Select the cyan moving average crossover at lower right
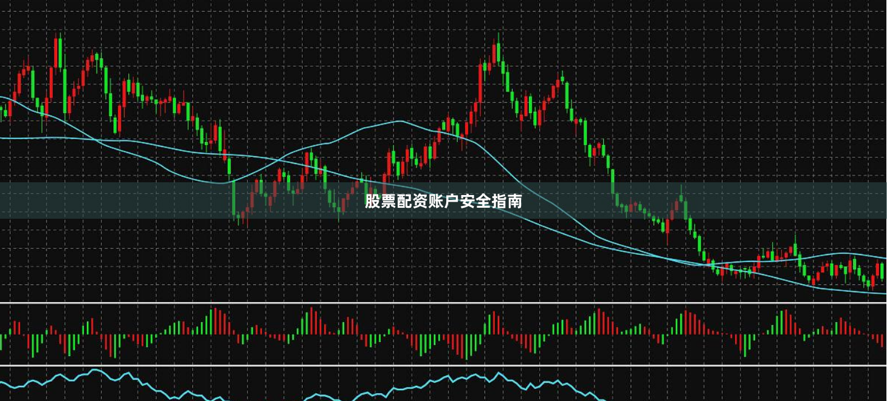Screen dimensions: 887x401 point(708,264)
